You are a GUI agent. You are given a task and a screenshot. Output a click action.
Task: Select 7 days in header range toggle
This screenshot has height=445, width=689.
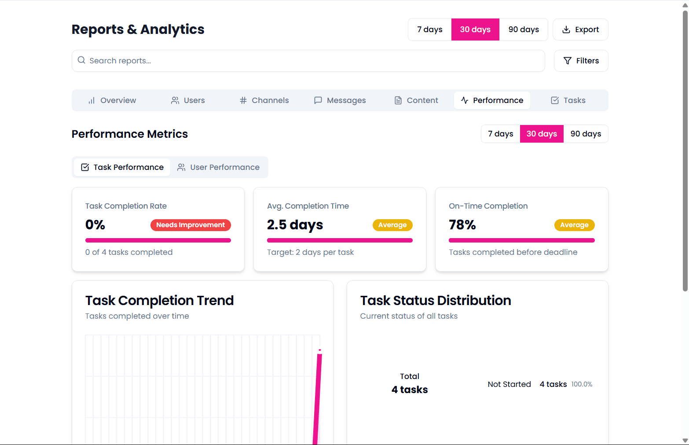(x=430, y=29)
